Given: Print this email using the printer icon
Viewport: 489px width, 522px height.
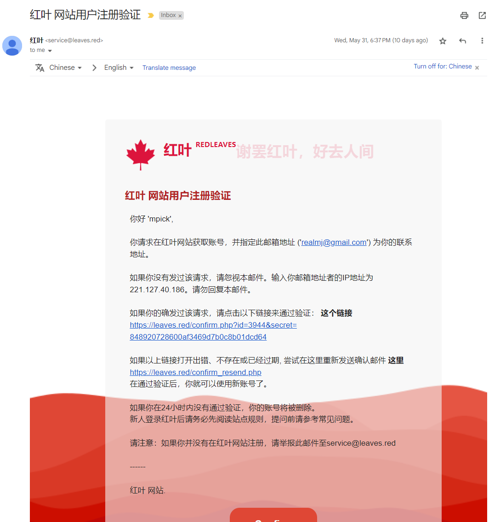Looking at the screenshot, I should [464, 15].
